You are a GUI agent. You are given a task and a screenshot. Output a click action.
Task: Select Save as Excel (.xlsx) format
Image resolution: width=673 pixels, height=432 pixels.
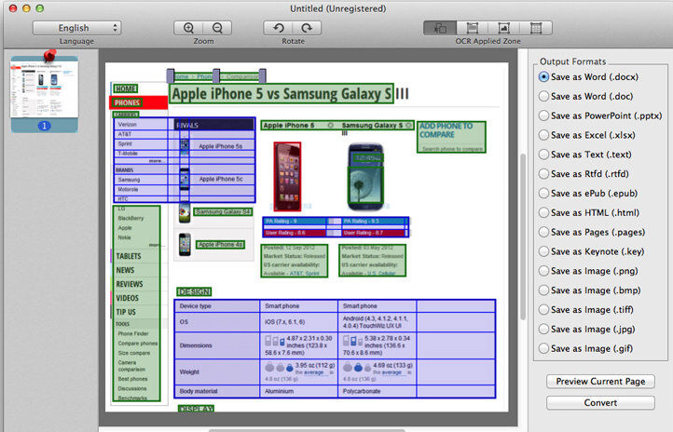tap(544, 135)
